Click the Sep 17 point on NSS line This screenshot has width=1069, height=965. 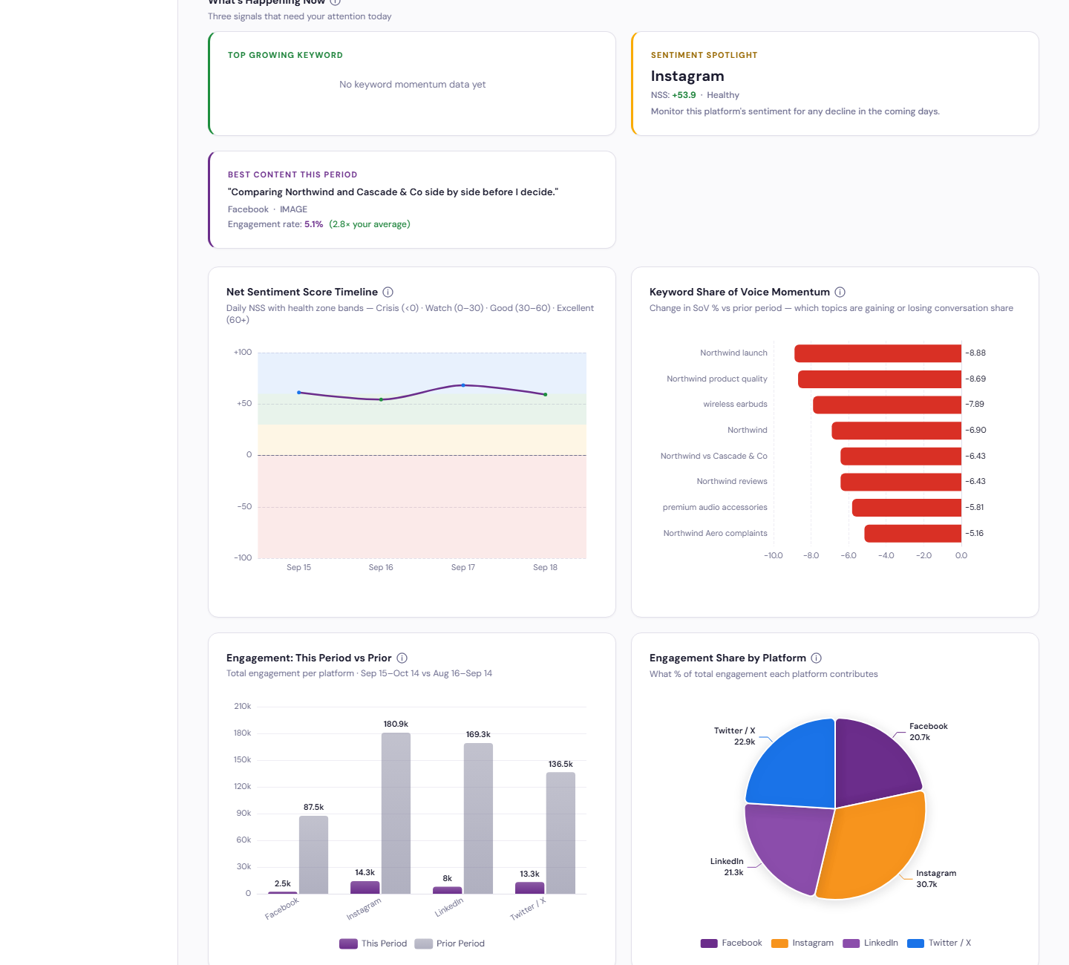click(463, 385)
